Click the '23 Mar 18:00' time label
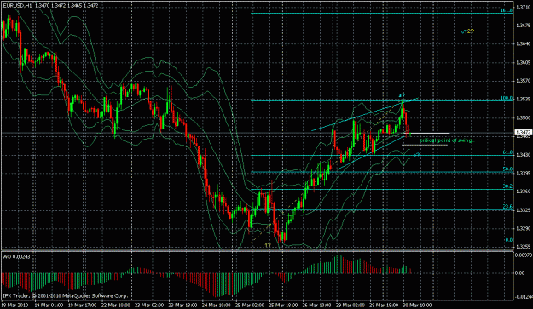 pos(182,305)
